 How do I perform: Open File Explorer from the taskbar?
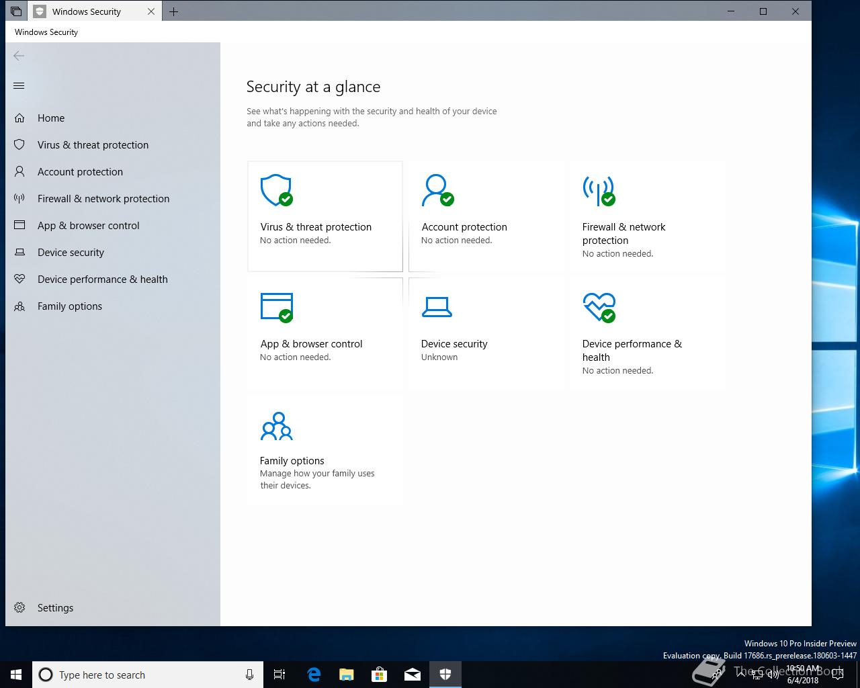click(346, 675)
